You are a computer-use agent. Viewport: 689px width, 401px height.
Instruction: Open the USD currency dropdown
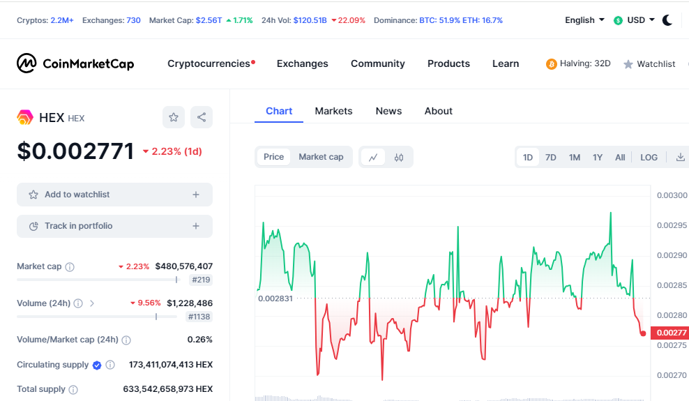pos(641,20)
